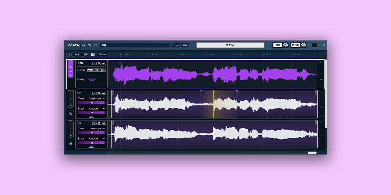Click BG1 Time amount slider
Screen dimensions: 391x195
[91, 103]
